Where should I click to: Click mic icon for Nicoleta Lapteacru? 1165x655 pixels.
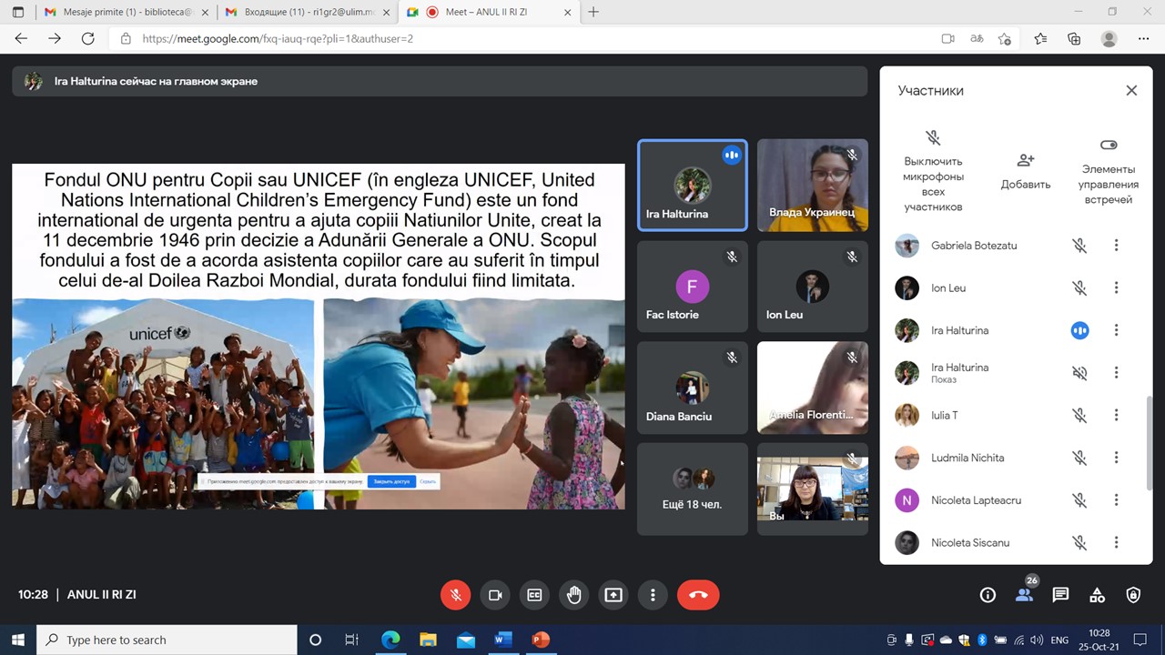(x=1079, y=500)
